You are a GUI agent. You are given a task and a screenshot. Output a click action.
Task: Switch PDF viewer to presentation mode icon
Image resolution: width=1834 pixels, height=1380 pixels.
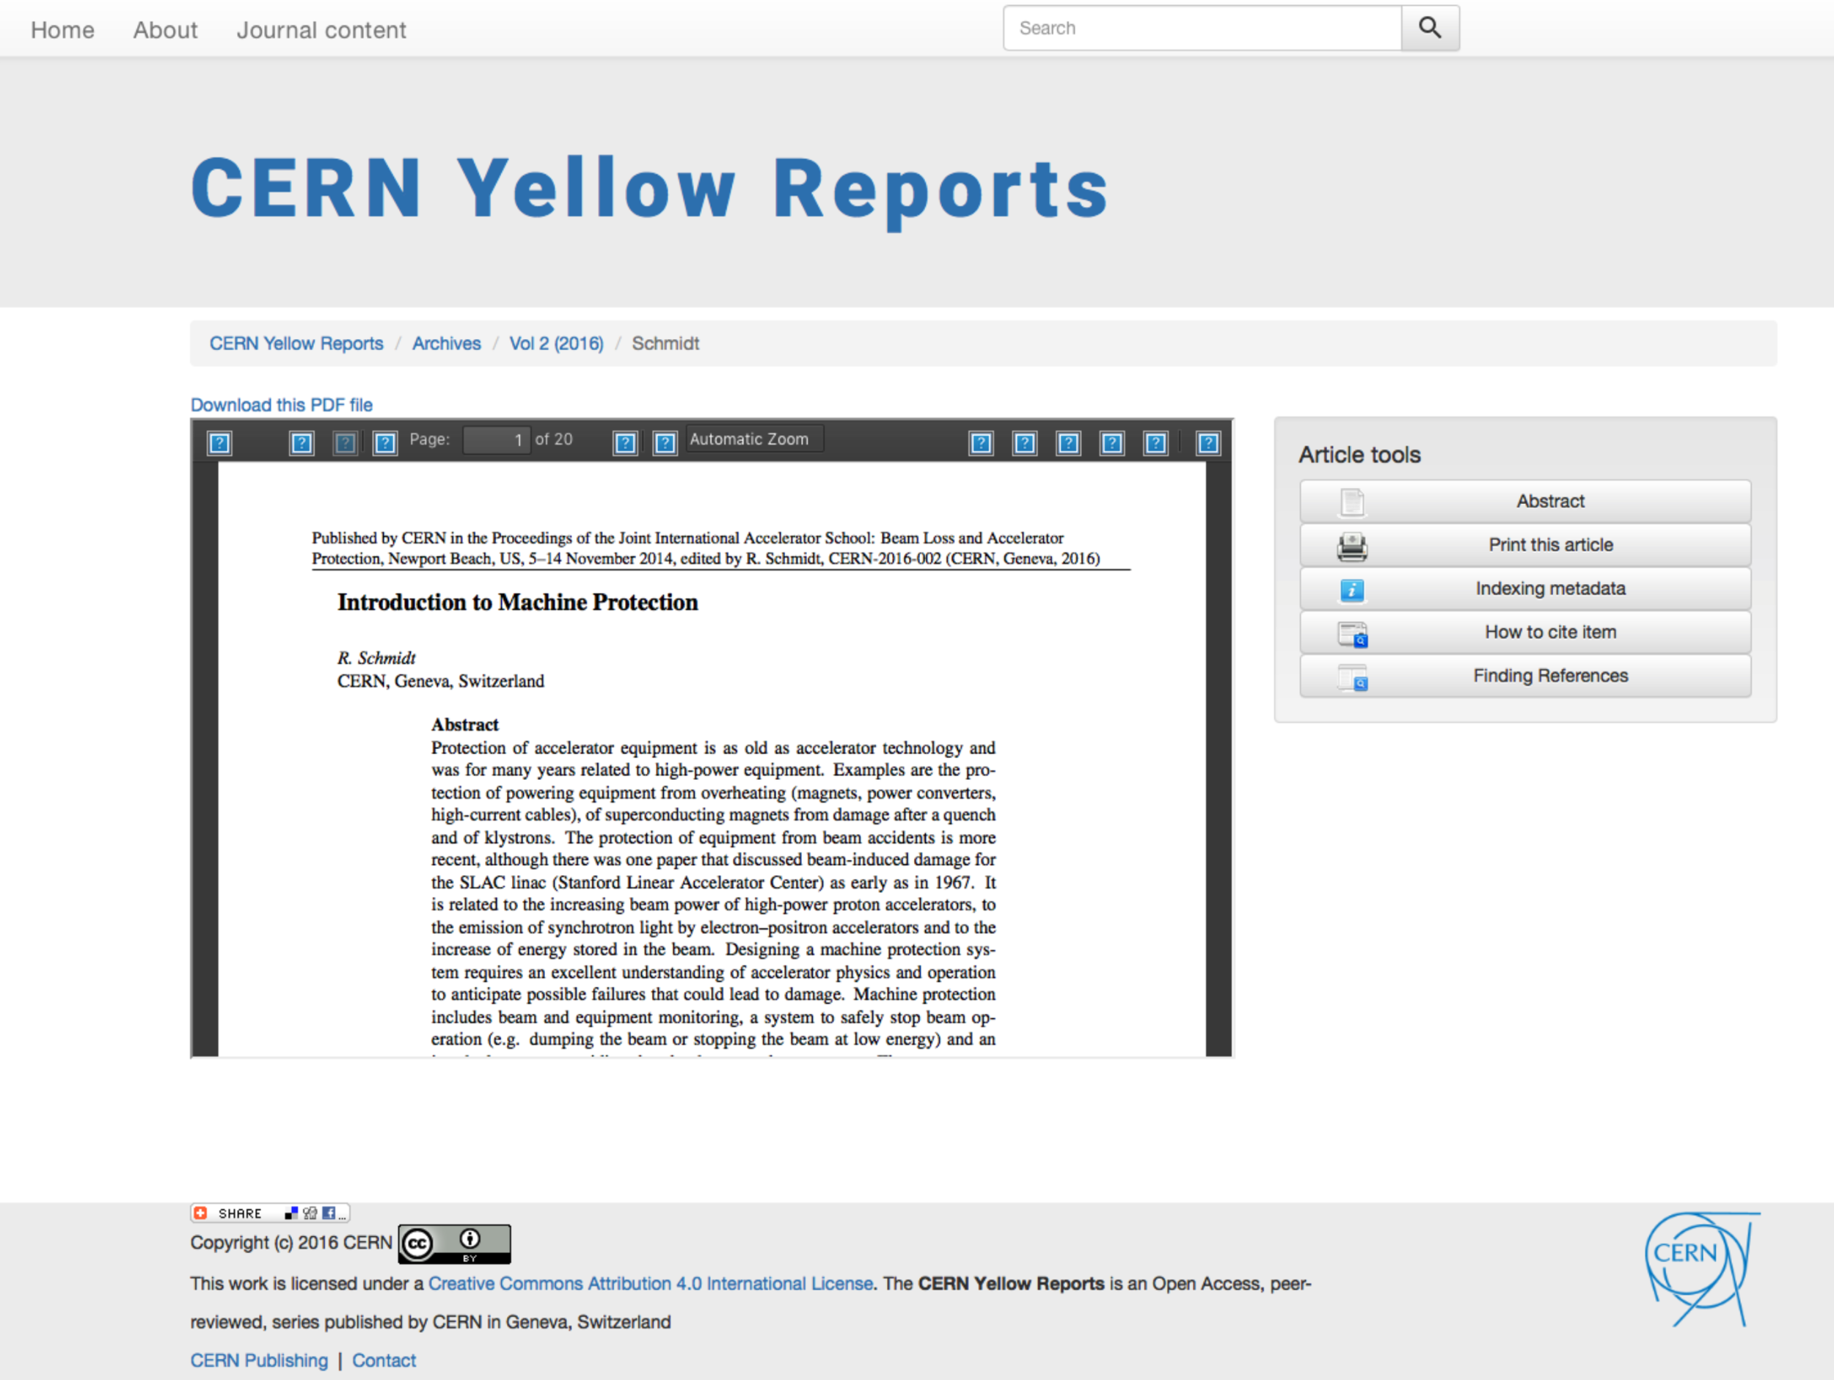[x=982, y=443]
